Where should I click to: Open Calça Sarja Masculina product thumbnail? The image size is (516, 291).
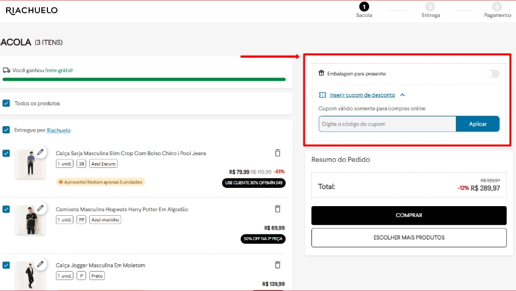[x=30, y=164]
